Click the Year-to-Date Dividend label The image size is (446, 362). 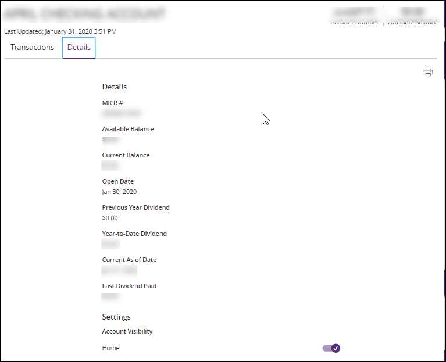[x=134, y=234]
